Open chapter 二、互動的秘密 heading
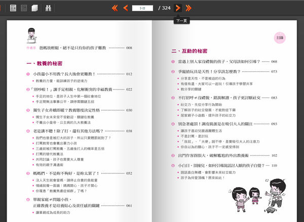This screenshot has width=304, height=222. click(189, 51)
